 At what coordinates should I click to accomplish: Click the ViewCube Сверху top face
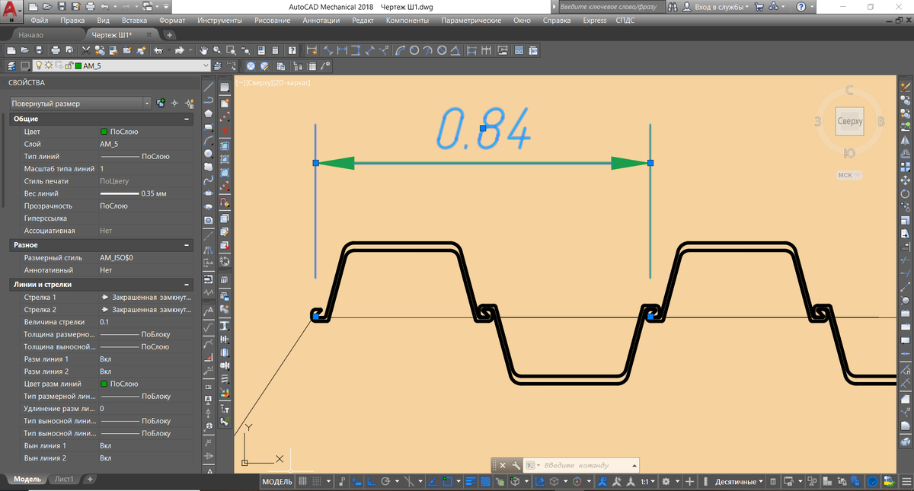point(850,121)
